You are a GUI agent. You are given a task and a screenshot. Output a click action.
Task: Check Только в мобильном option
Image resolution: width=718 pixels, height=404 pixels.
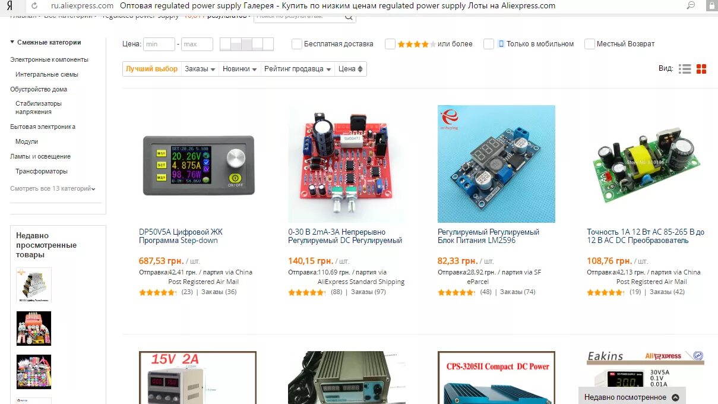tap(489, 44)
